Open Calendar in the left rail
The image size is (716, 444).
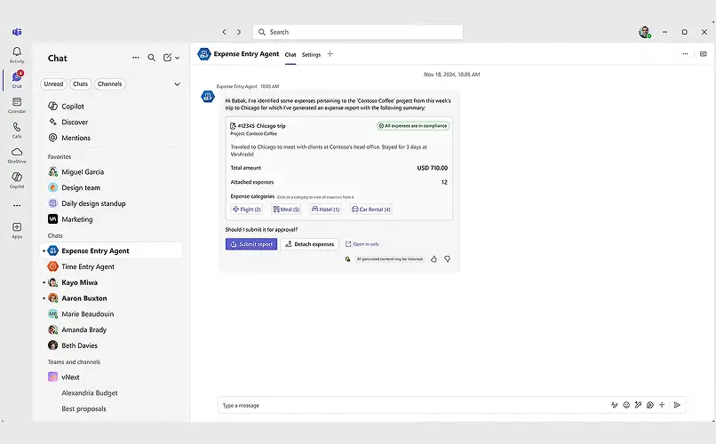(x=16, y=104)
